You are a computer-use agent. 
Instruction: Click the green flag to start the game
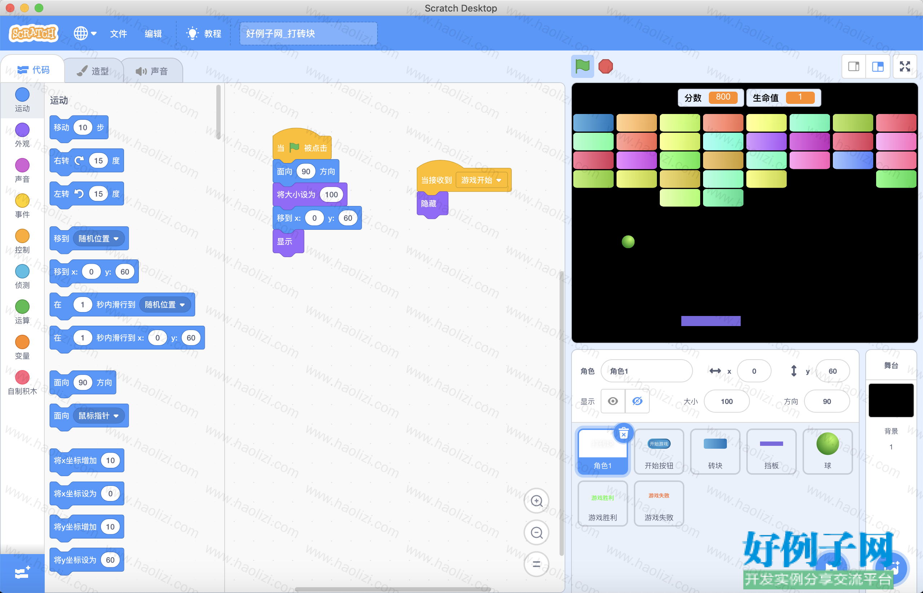coord(582,66)
